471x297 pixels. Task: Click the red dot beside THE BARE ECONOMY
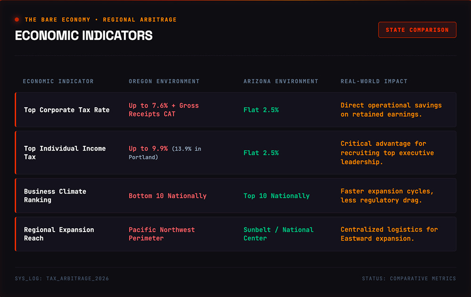coord(17,19)
